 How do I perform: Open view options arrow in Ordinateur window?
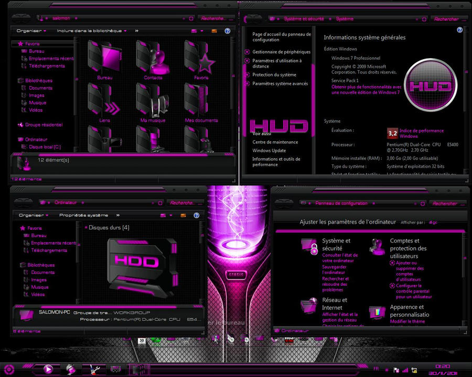(170, 215)
